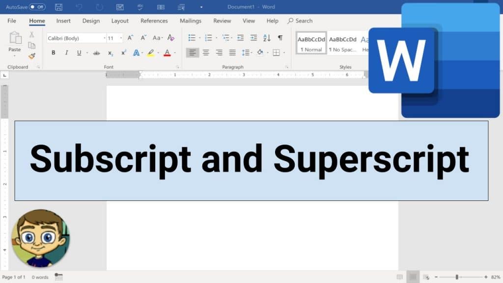Select the Normal style
This screenshot has width=503, height=283.
310,43
